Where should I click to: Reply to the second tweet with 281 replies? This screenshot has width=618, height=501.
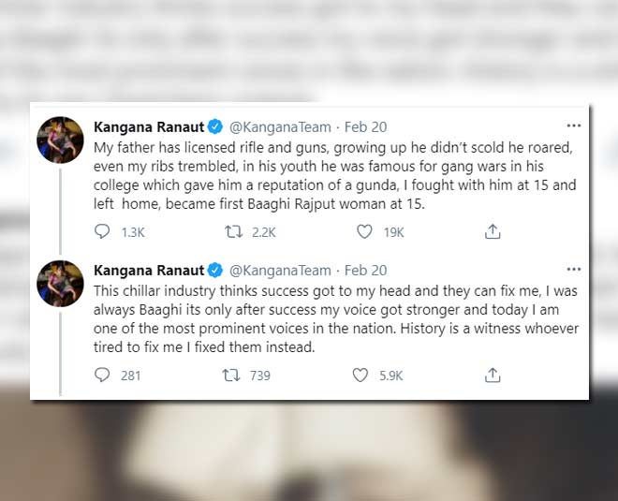tap(103, 376)
